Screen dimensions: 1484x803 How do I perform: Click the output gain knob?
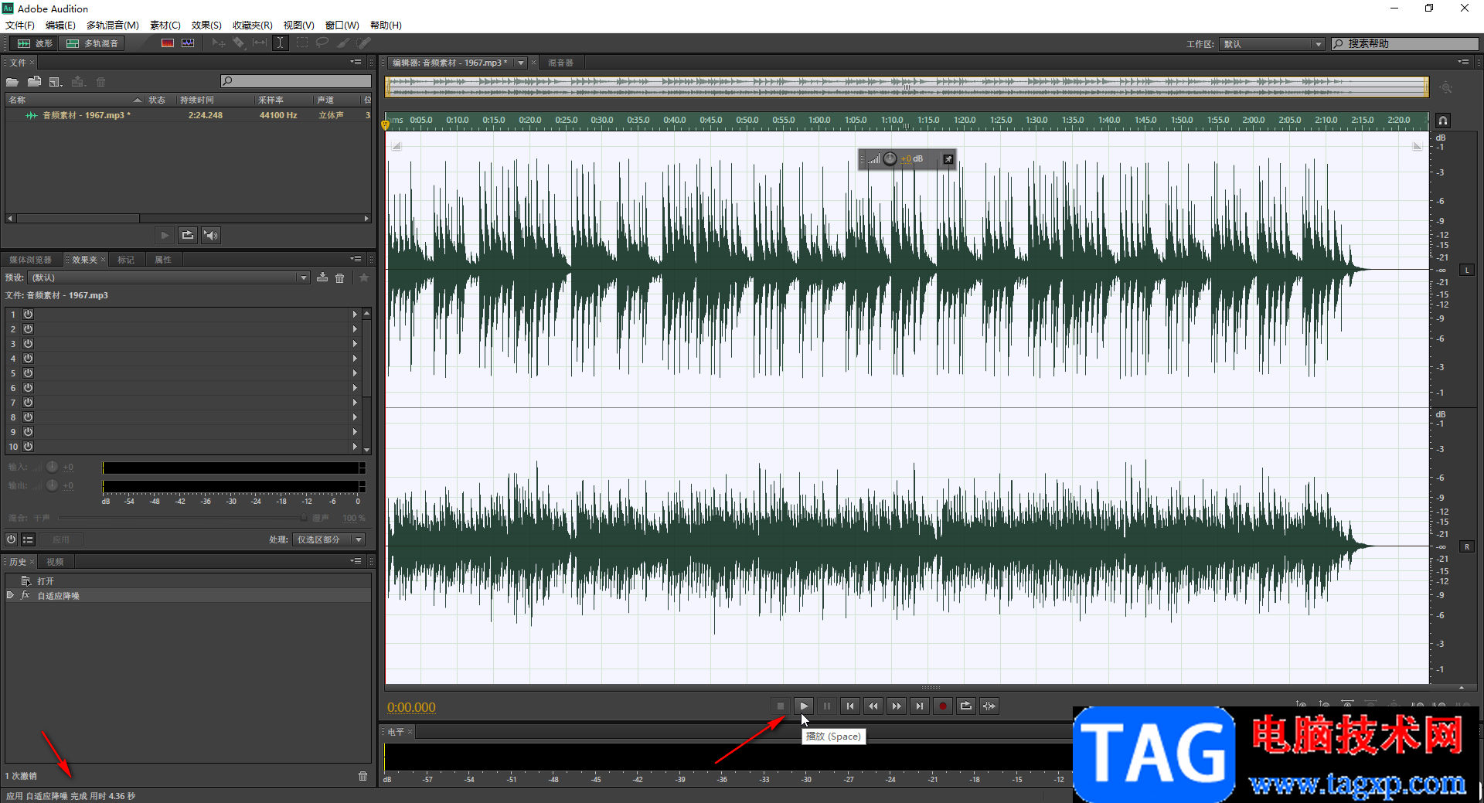52,485
